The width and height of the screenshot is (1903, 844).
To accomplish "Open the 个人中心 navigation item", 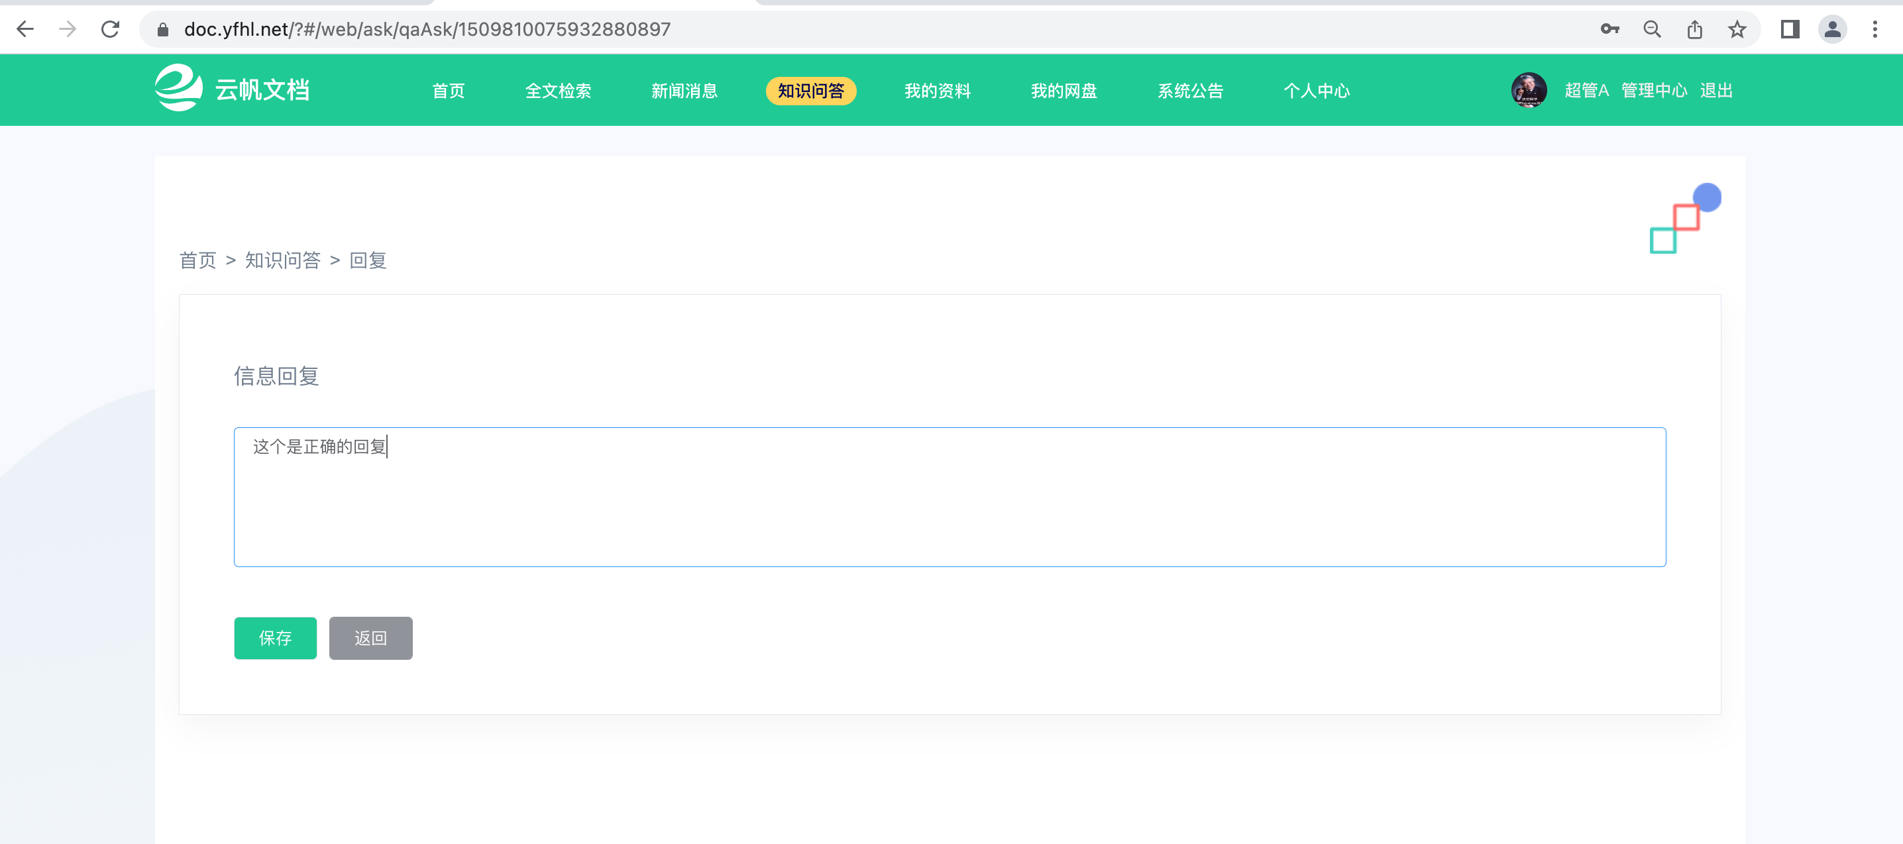I will point(1317,91).
